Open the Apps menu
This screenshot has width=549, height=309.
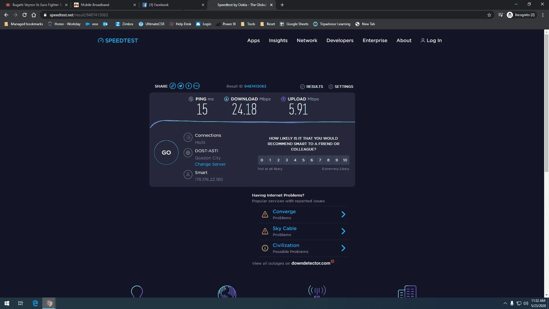click(x=253, y=40)
